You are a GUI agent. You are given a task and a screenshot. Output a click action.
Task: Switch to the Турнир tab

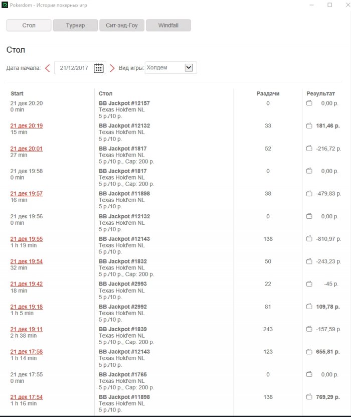click(x=75, y=26)
